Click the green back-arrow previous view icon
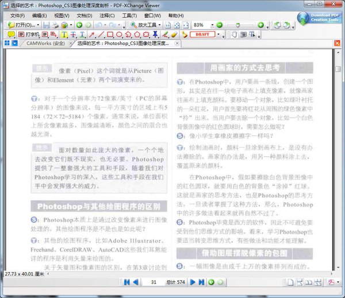 pos(79,25)
